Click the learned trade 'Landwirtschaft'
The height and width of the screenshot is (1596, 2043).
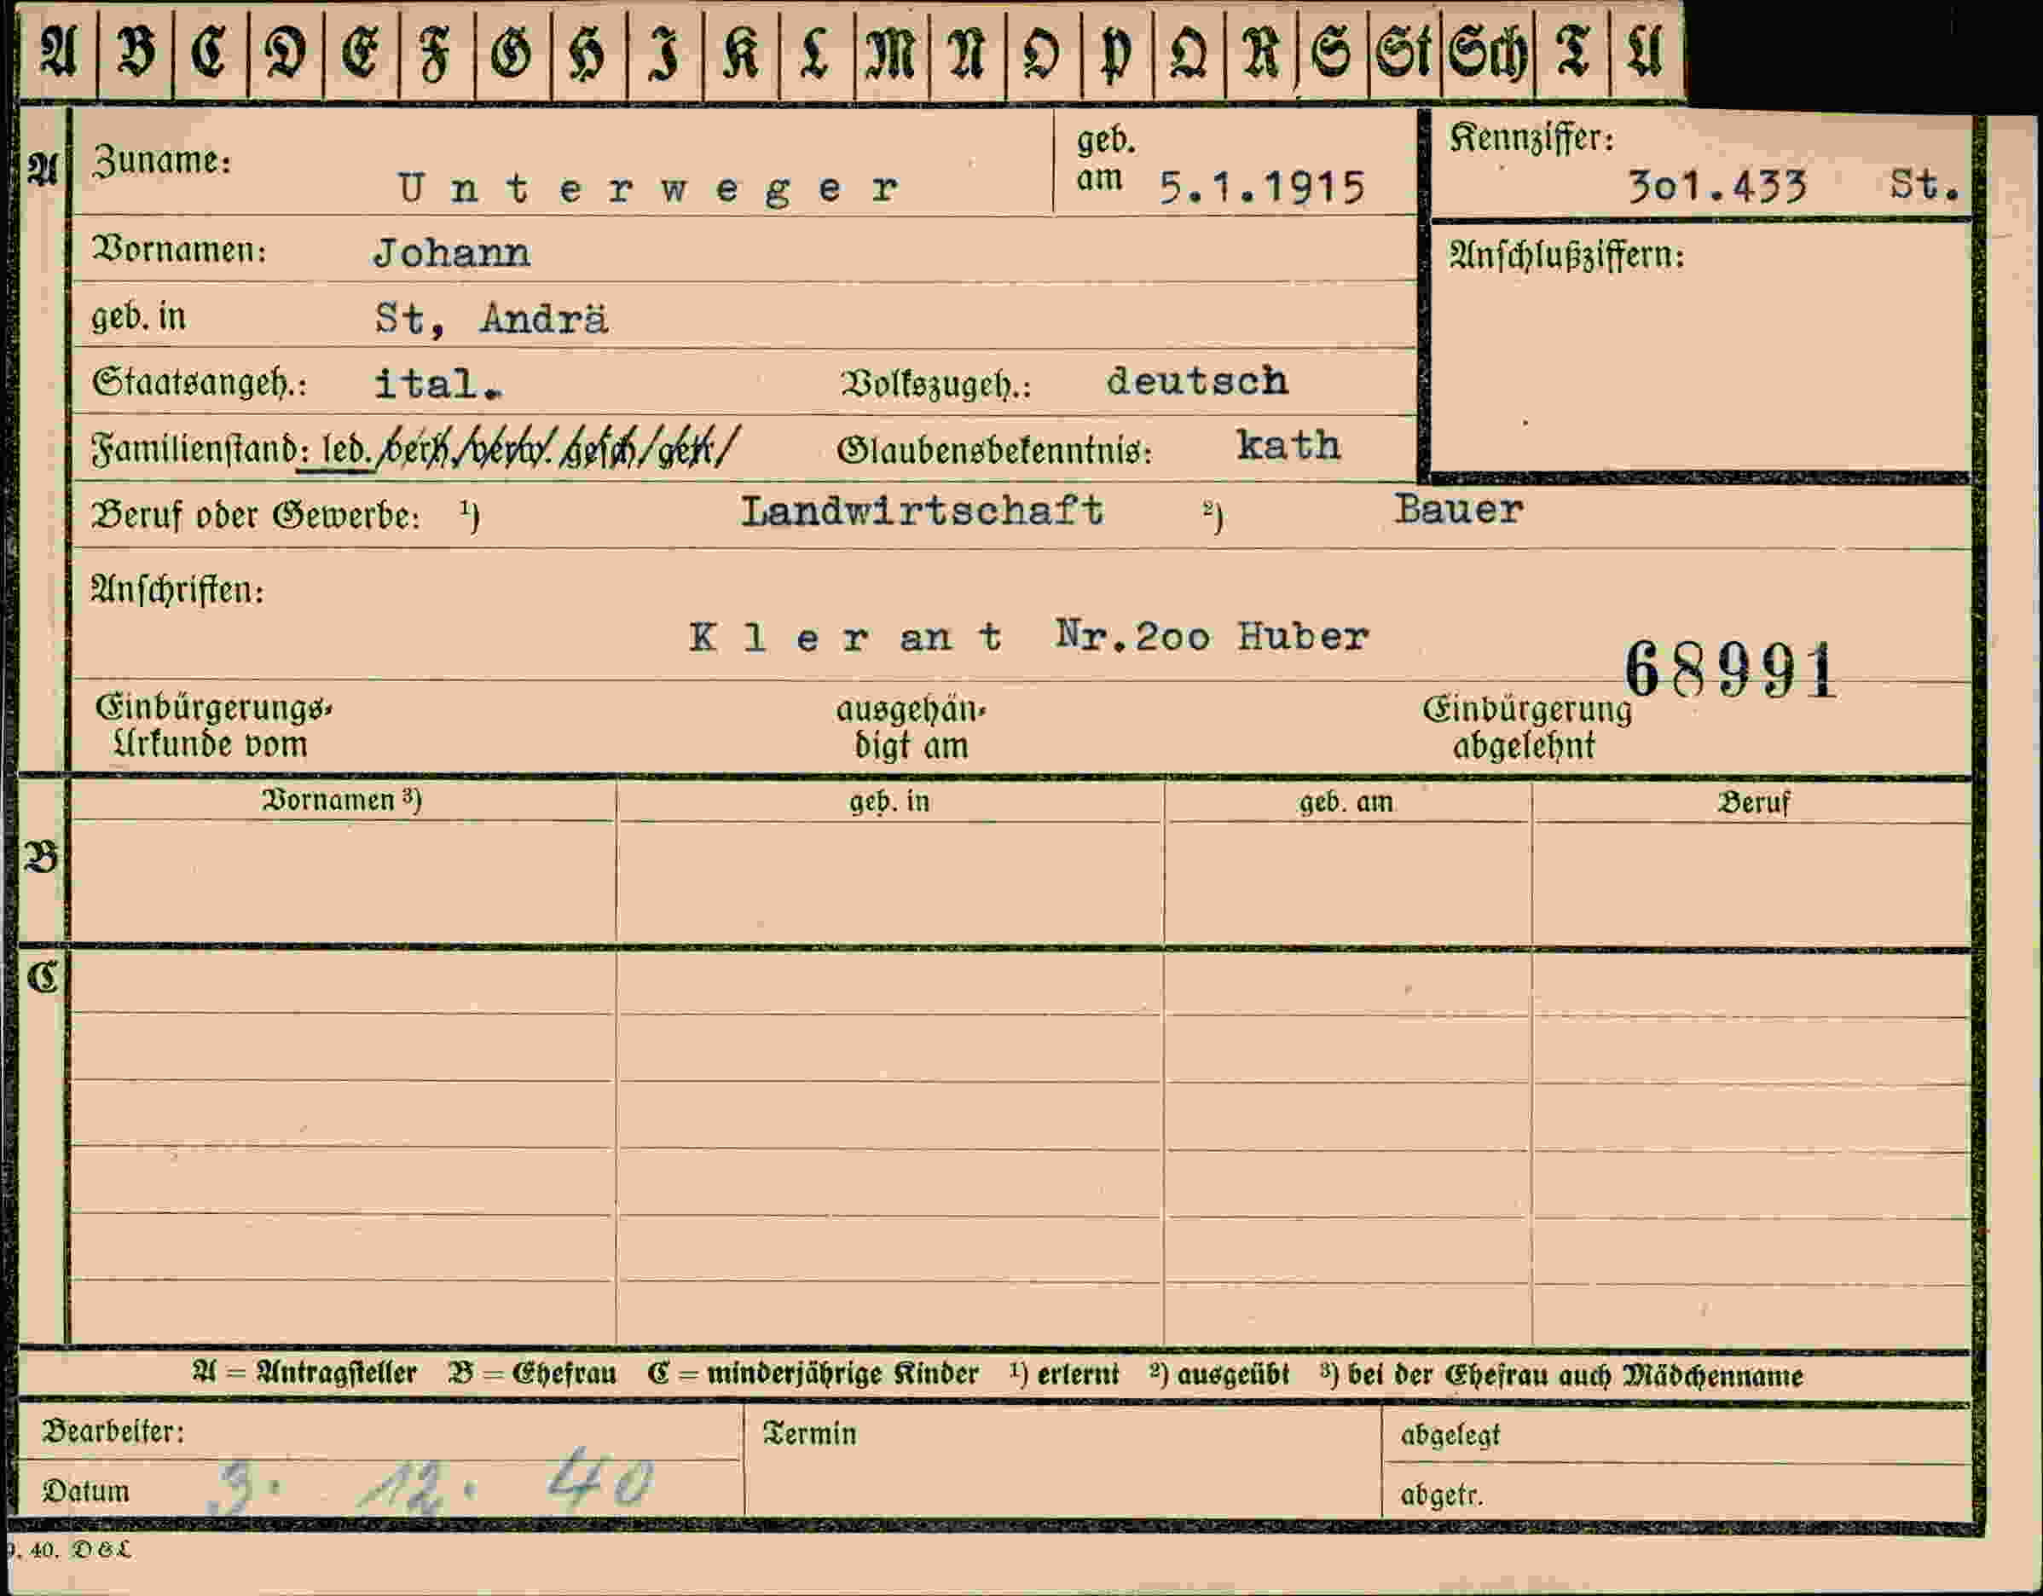coord(922,512)
